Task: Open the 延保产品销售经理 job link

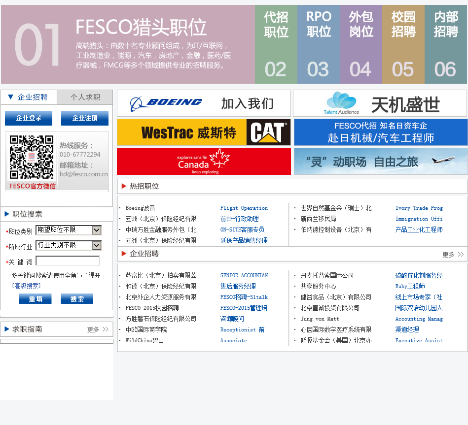Action: click(244, 240)
